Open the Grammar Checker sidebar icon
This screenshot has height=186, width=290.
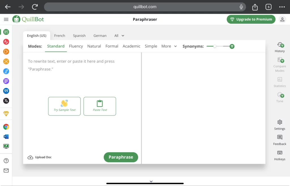click(x=6, y=42)
